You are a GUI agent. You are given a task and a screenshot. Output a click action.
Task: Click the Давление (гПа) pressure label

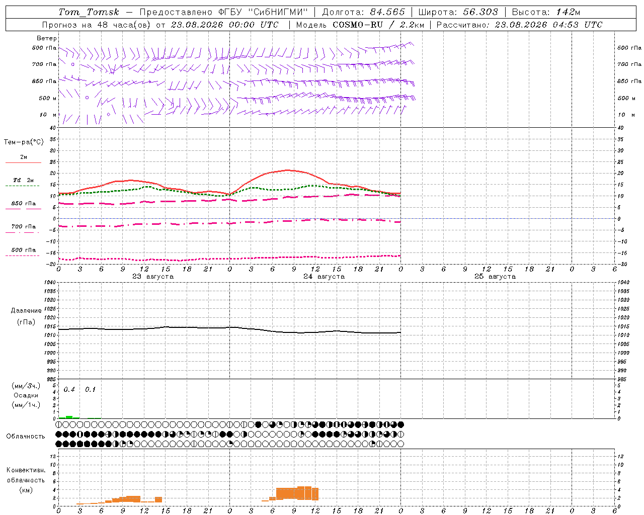click(x=26, y=316)
